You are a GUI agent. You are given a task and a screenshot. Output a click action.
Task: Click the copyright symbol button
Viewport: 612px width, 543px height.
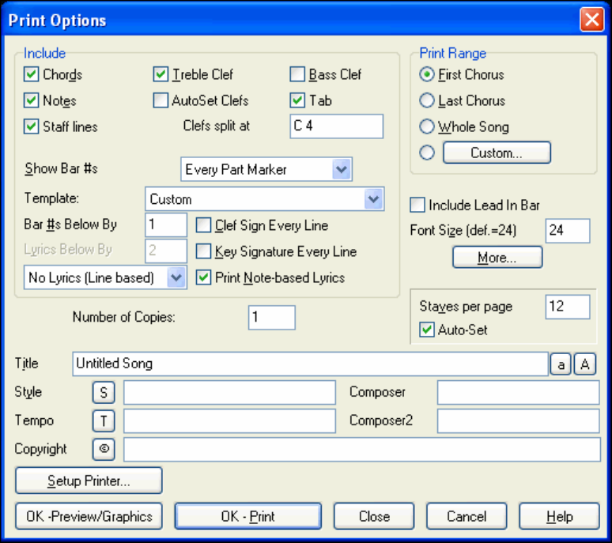tap(104, 450)
